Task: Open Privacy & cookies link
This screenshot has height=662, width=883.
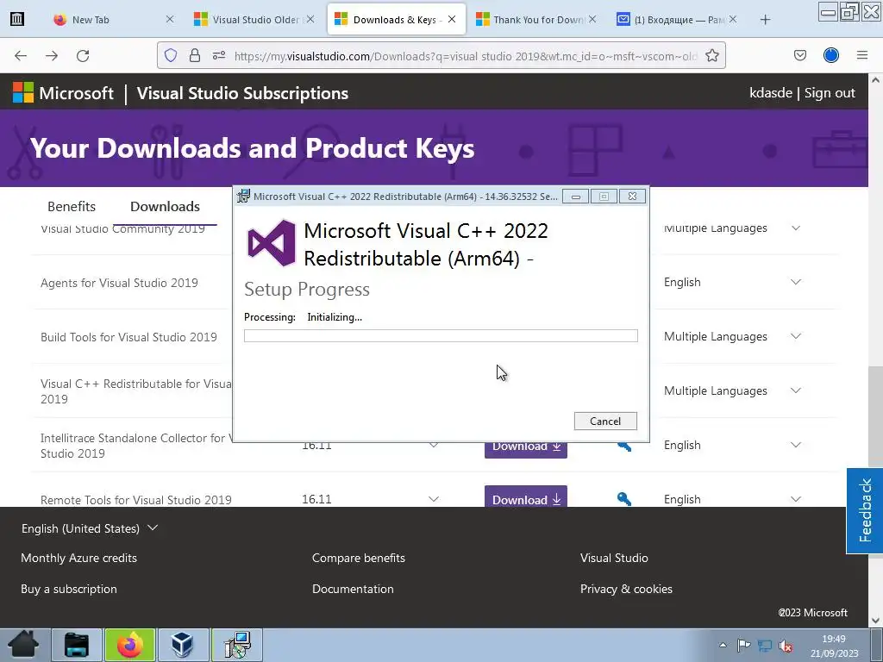Action: tap(626, 589)
